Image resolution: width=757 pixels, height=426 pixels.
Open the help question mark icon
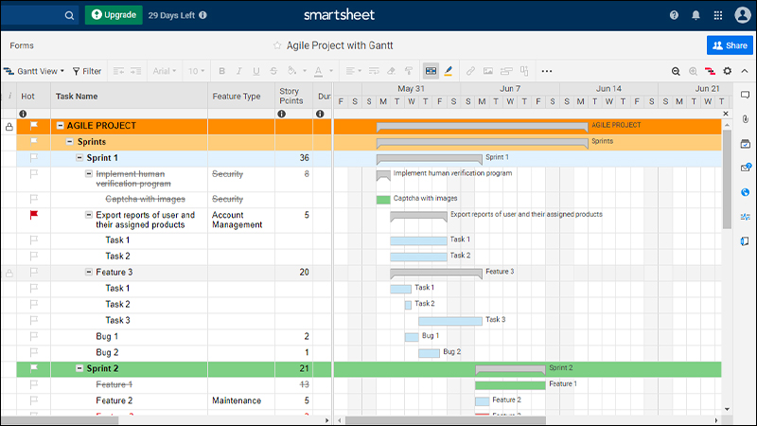674,15
